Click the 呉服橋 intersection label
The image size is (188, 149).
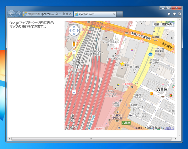pos(156,37)
